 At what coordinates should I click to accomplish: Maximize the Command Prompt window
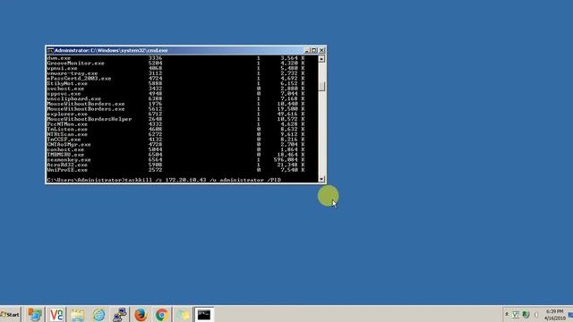pos(314,50)
